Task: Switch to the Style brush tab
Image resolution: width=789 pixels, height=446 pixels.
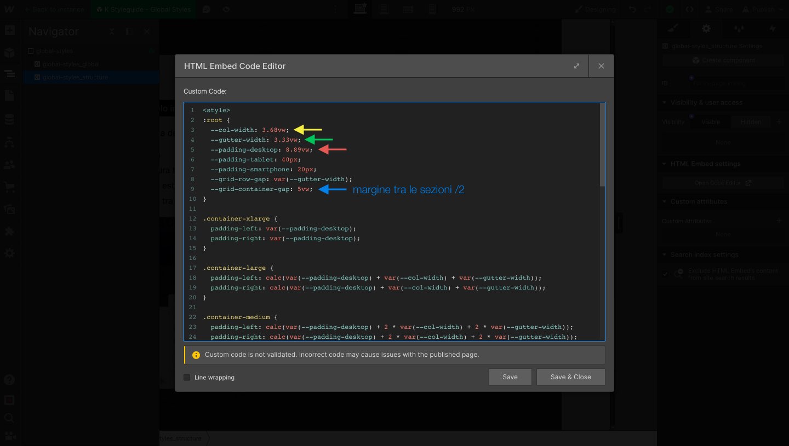Action: (673, 28)
